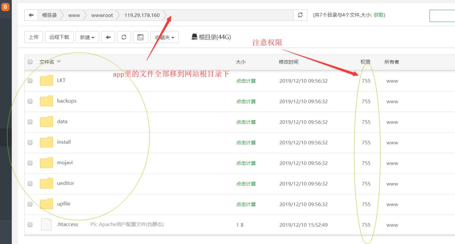Viewport: 455px width, 244px height.
Task: Click the back arrow in path bar
Action: (x=31, y=15)
